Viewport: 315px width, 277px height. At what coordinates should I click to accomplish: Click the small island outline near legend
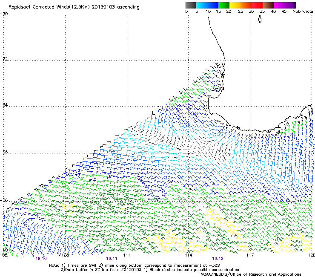point(260,19)
